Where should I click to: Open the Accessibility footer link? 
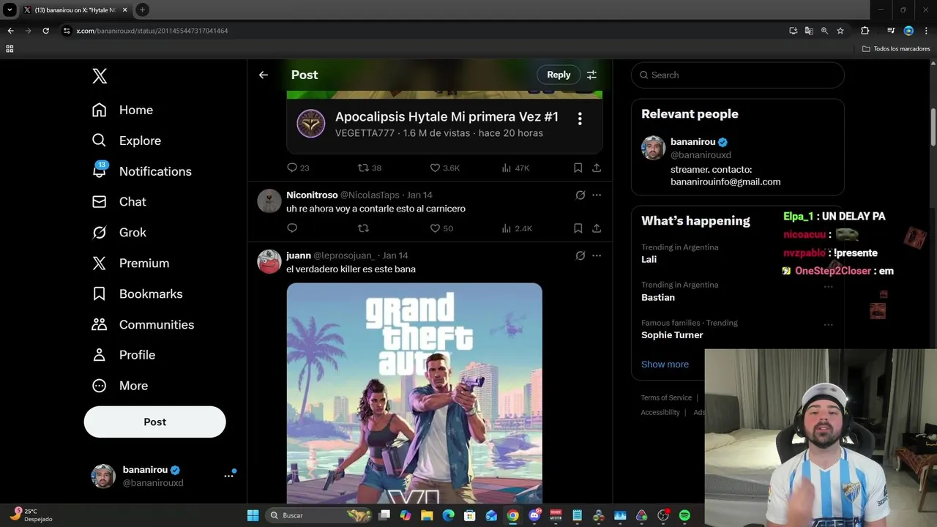click(660, 412)
